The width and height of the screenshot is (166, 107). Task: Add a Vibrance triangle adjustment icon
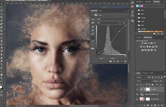pos(155,43)
